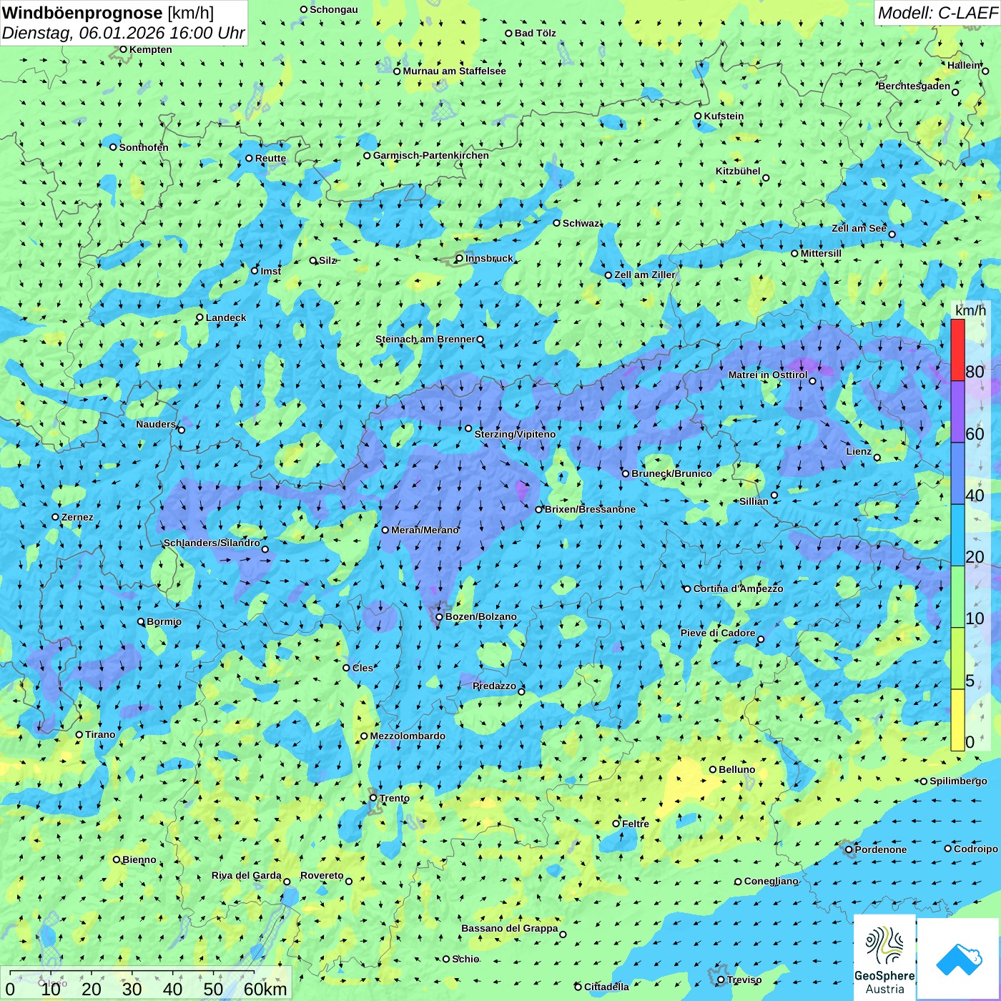Click the Feltre town label

[x=636, y=824]
